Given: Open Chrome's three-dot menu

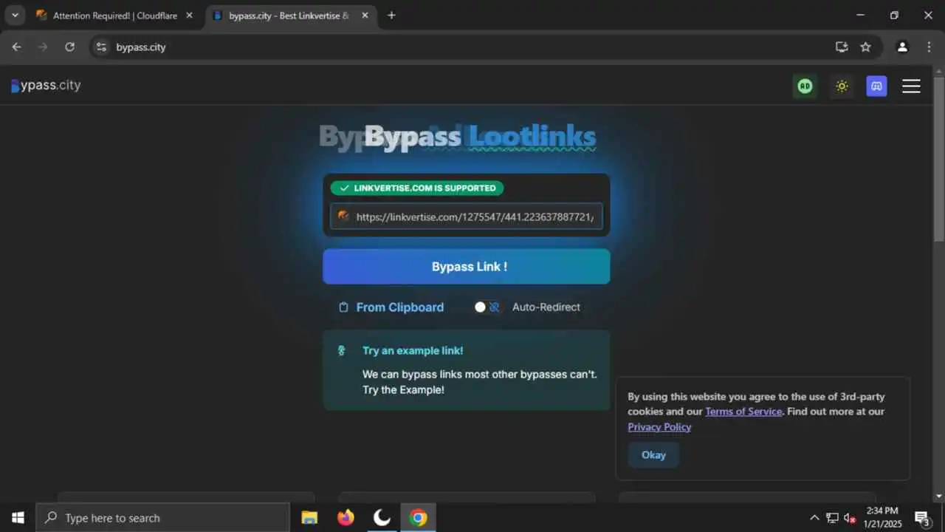Looking at the screenshot, I should point(929,47).
